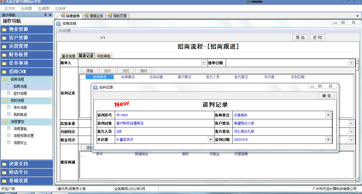The image size is (362, 194).
Task: Open 基础设置 navigation section
Action: click(x=27, y=181)
